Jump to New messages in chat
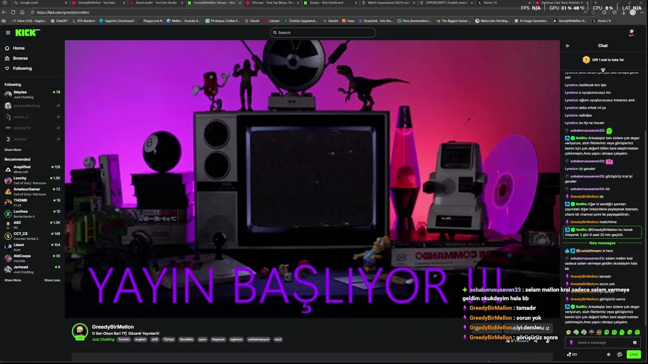 [602, 243]
